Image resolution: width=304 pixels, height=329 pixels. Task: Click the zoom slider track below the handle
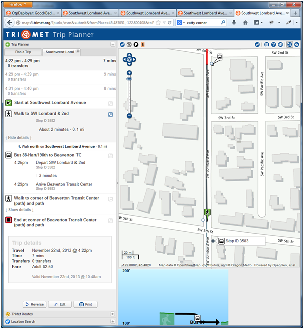click(x=129, y=97)
